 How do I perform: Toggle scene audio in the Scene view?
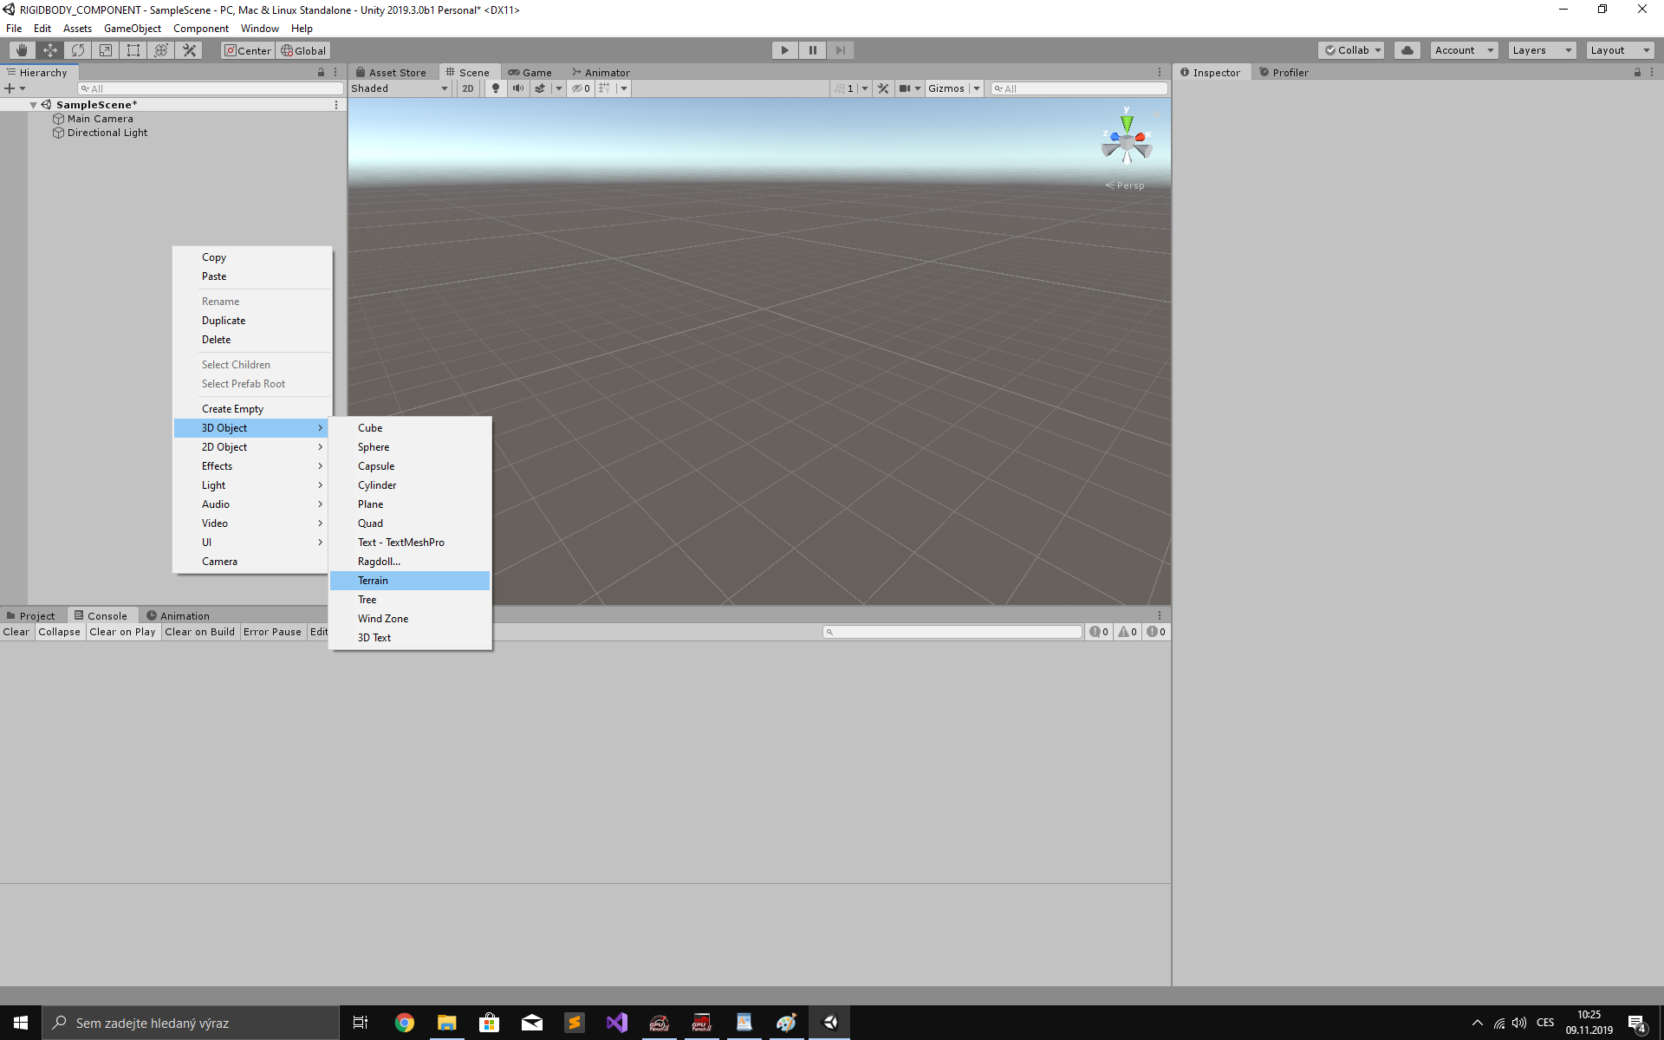[x=517, y=88]
